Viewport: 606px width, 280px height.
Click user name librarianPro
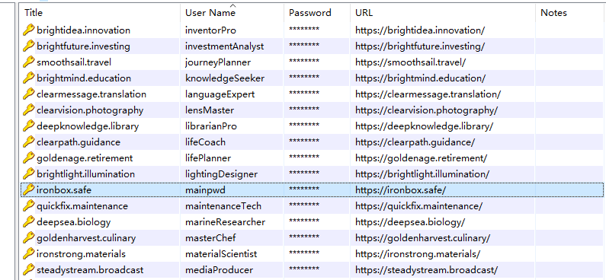click(x=211, y=126)
